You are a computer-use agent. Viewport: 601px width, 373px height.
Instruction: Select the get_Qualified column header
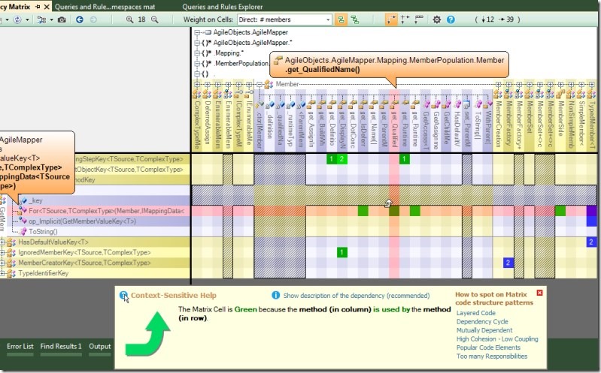pos(394,122)
